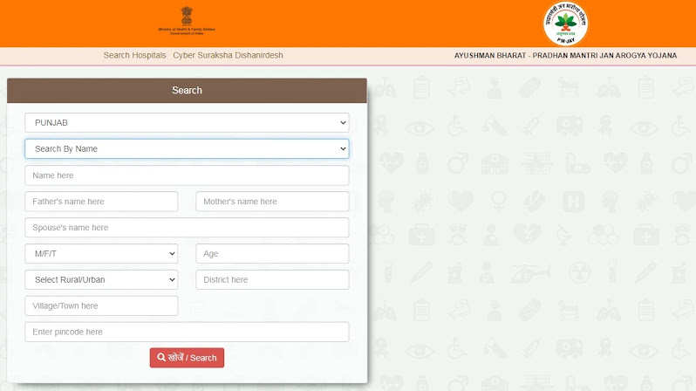Click the Mother's name input field
Screen dimensions: 696x391
click(272, 202)
